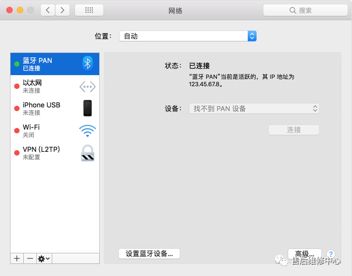Viewport: 352px width, 276px height.
Task: Go forward with the right arrow button
Action: (x=62, y=10)
